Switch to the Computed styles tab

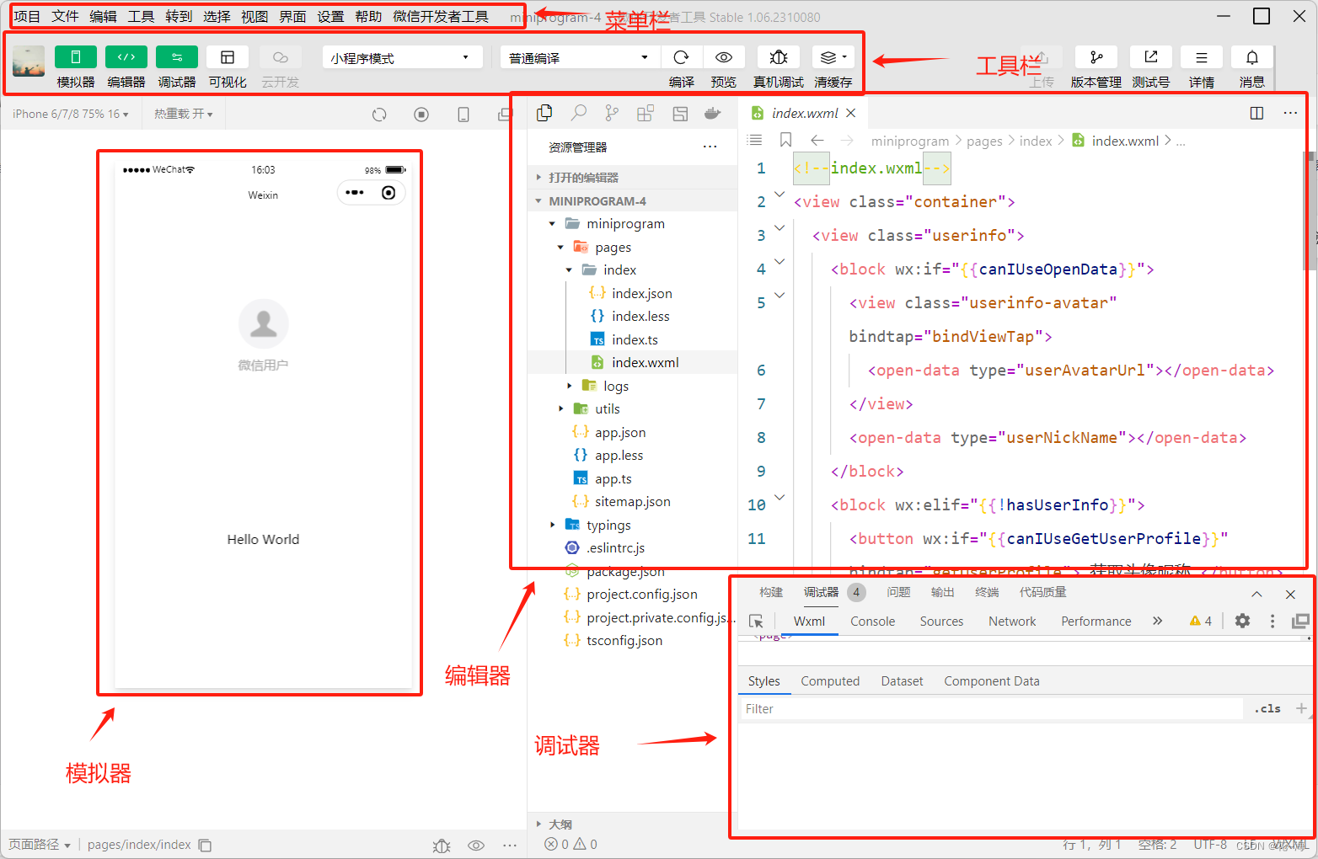tap(830, 681)
